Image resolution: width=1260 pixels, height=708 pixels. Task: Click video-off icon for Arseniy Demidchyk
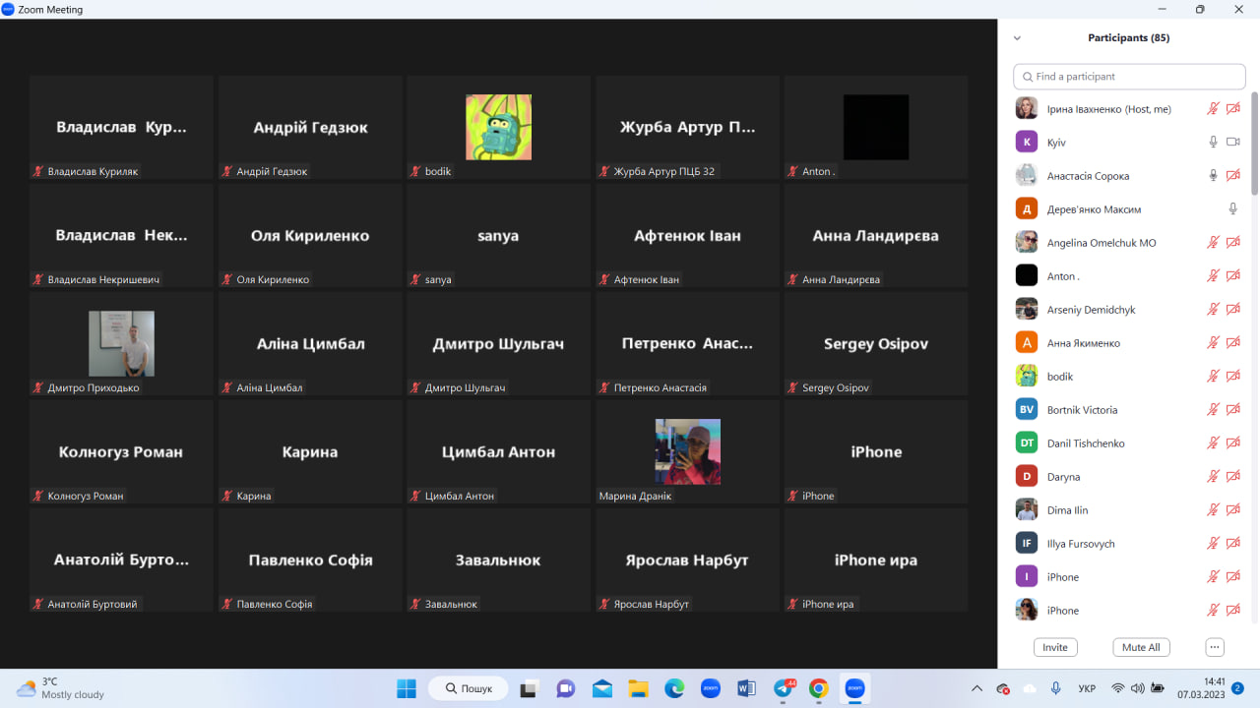[x=1232, y=310]
